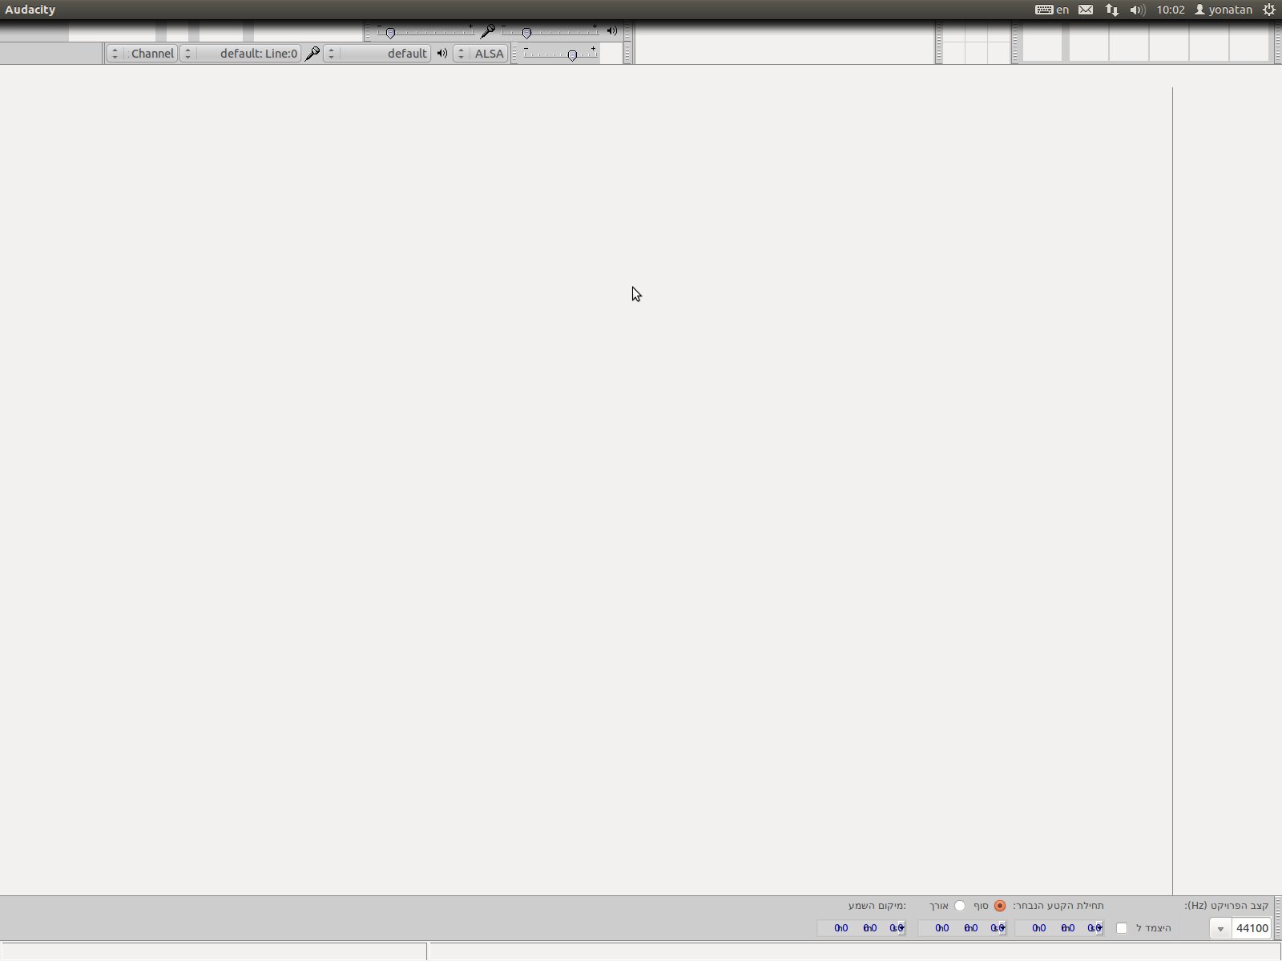Click the envelope messaging icon in the top panel
This screenshot has width=1282, height=961.
[1086, 10]
